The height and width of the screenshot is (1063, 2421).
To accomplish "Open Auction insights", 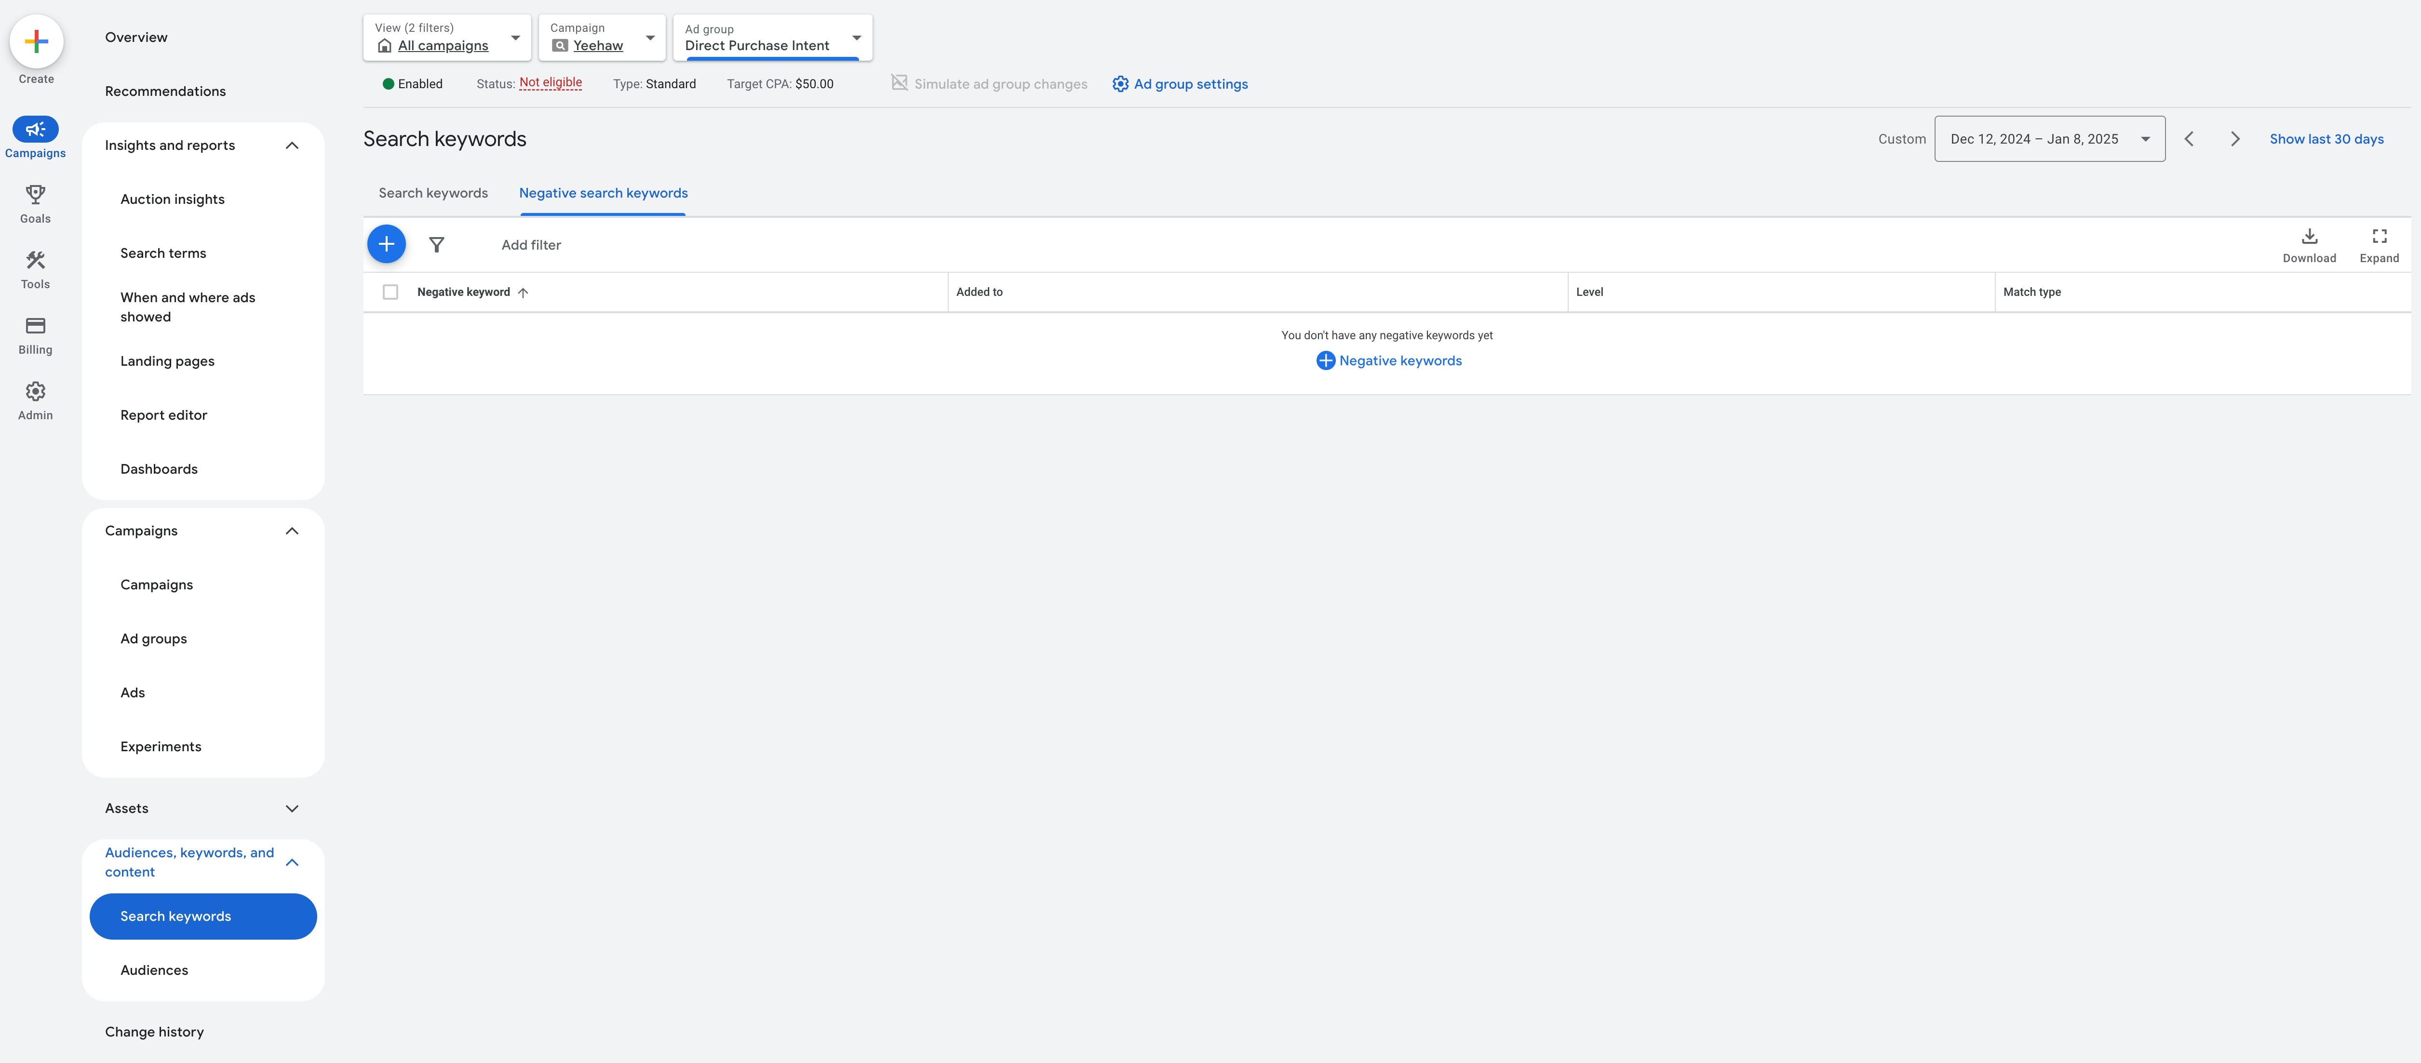I will (x=173, y=199).
